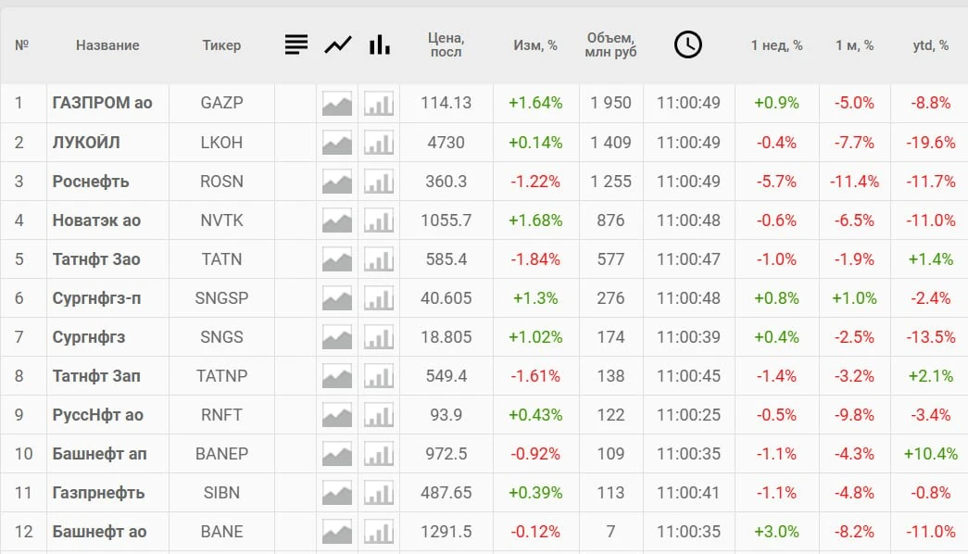Open the bar chart icon for Газпрнефть
The width and height of the screenshot is (968, 554).
click(379, 493)
